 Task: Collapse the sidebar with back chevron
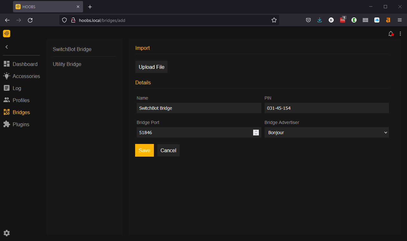click(x=7, y=47)
